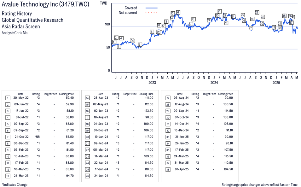301x187 pixels.
Task: Click the date 30-Dec-22 in the table
Action: click(21, 143)
